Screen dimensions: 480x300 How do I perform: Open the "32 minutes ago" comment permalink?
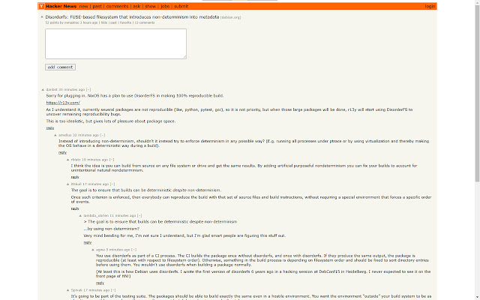point(85,135)
